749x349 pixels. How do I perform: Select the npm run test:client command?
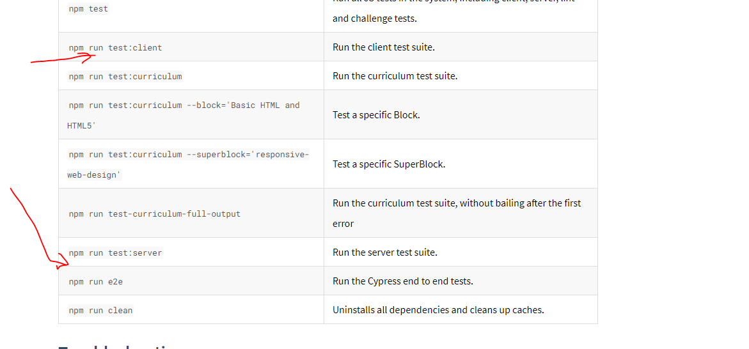[x=115, y=48]
